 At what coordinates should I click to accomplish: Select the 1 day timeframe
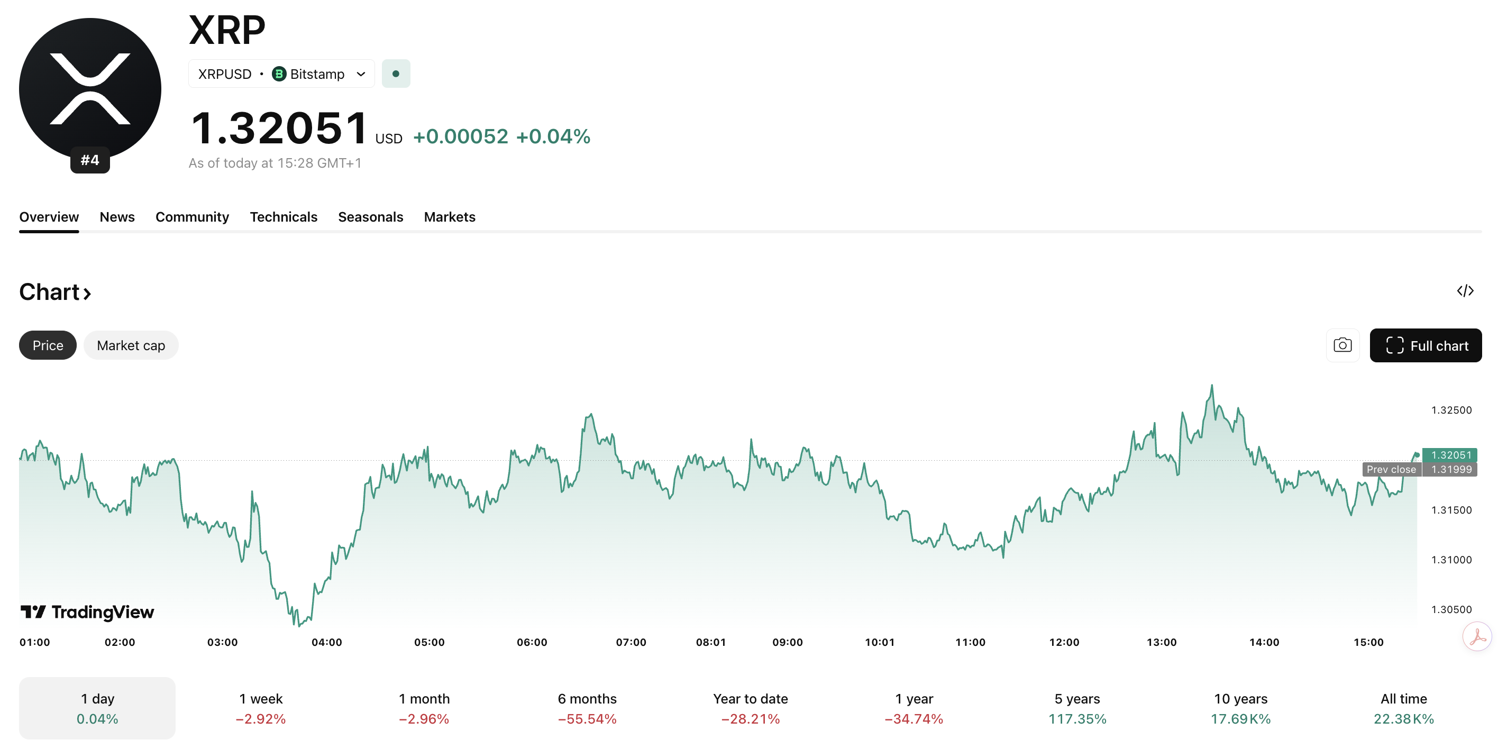(x=96, y=708)
